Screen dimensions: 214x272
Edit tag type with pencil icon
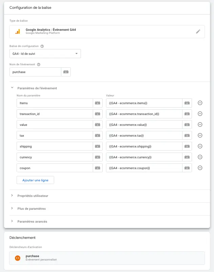198,31
